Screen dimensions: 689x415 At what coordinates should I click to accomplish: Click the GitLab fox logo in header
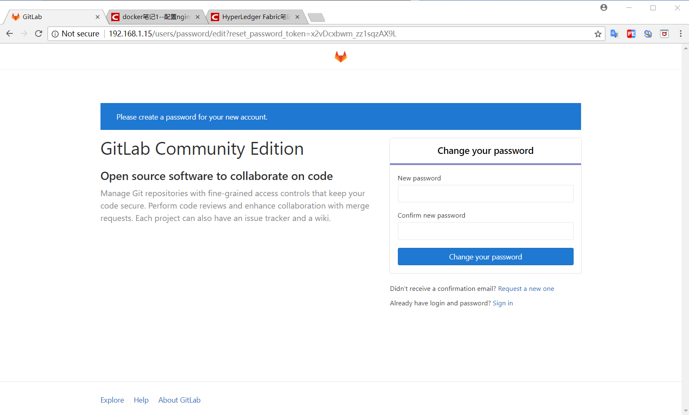point(341,57)
